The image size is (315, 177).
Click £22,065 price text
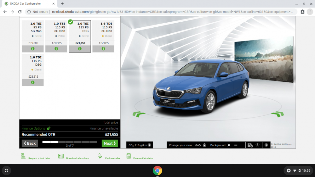[x=104, y=43]
